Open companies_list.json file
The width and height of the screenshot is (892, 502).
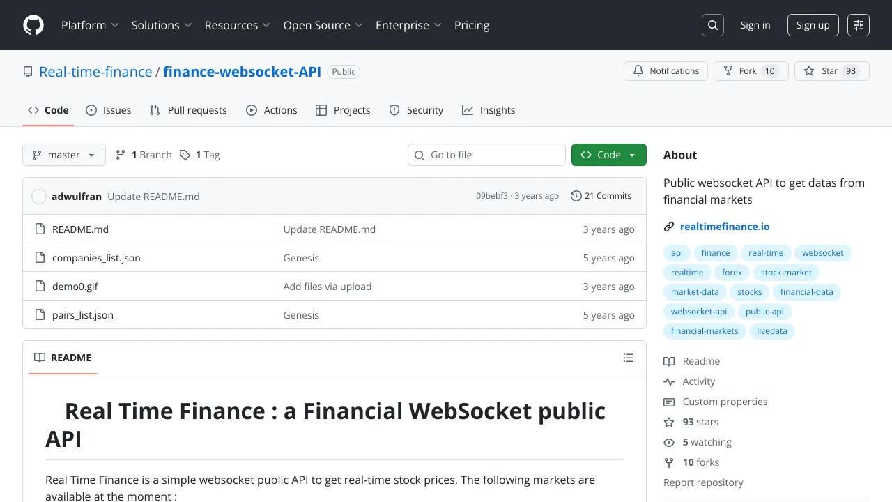[x=96, y=258]
